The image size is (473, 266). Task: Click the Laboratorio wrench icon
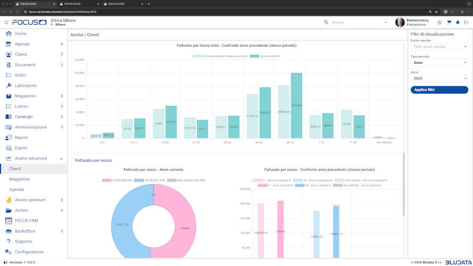(9, 86)
